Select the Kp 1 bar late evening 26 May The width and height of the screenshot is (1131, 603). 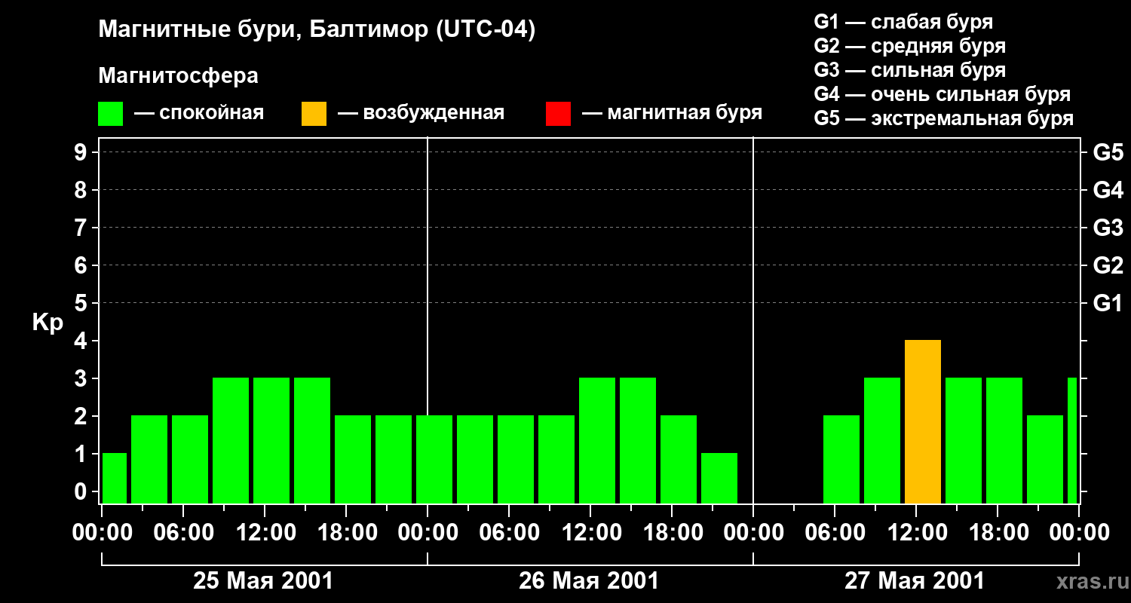719,479
